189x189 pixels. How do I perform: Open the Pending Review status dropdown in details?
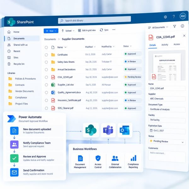point(167,141)
